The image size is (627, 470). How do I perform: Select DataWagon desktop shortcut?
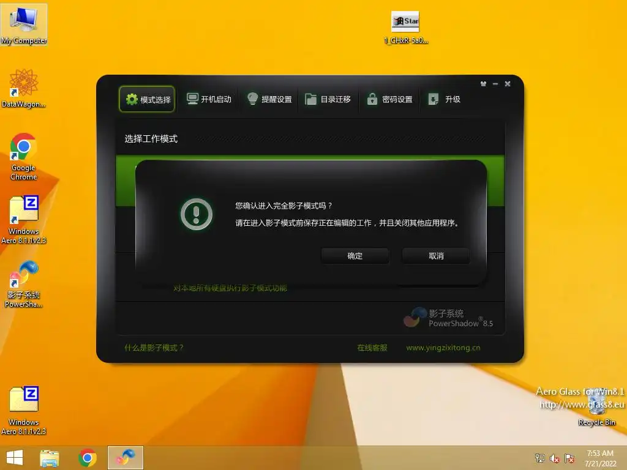24,88
